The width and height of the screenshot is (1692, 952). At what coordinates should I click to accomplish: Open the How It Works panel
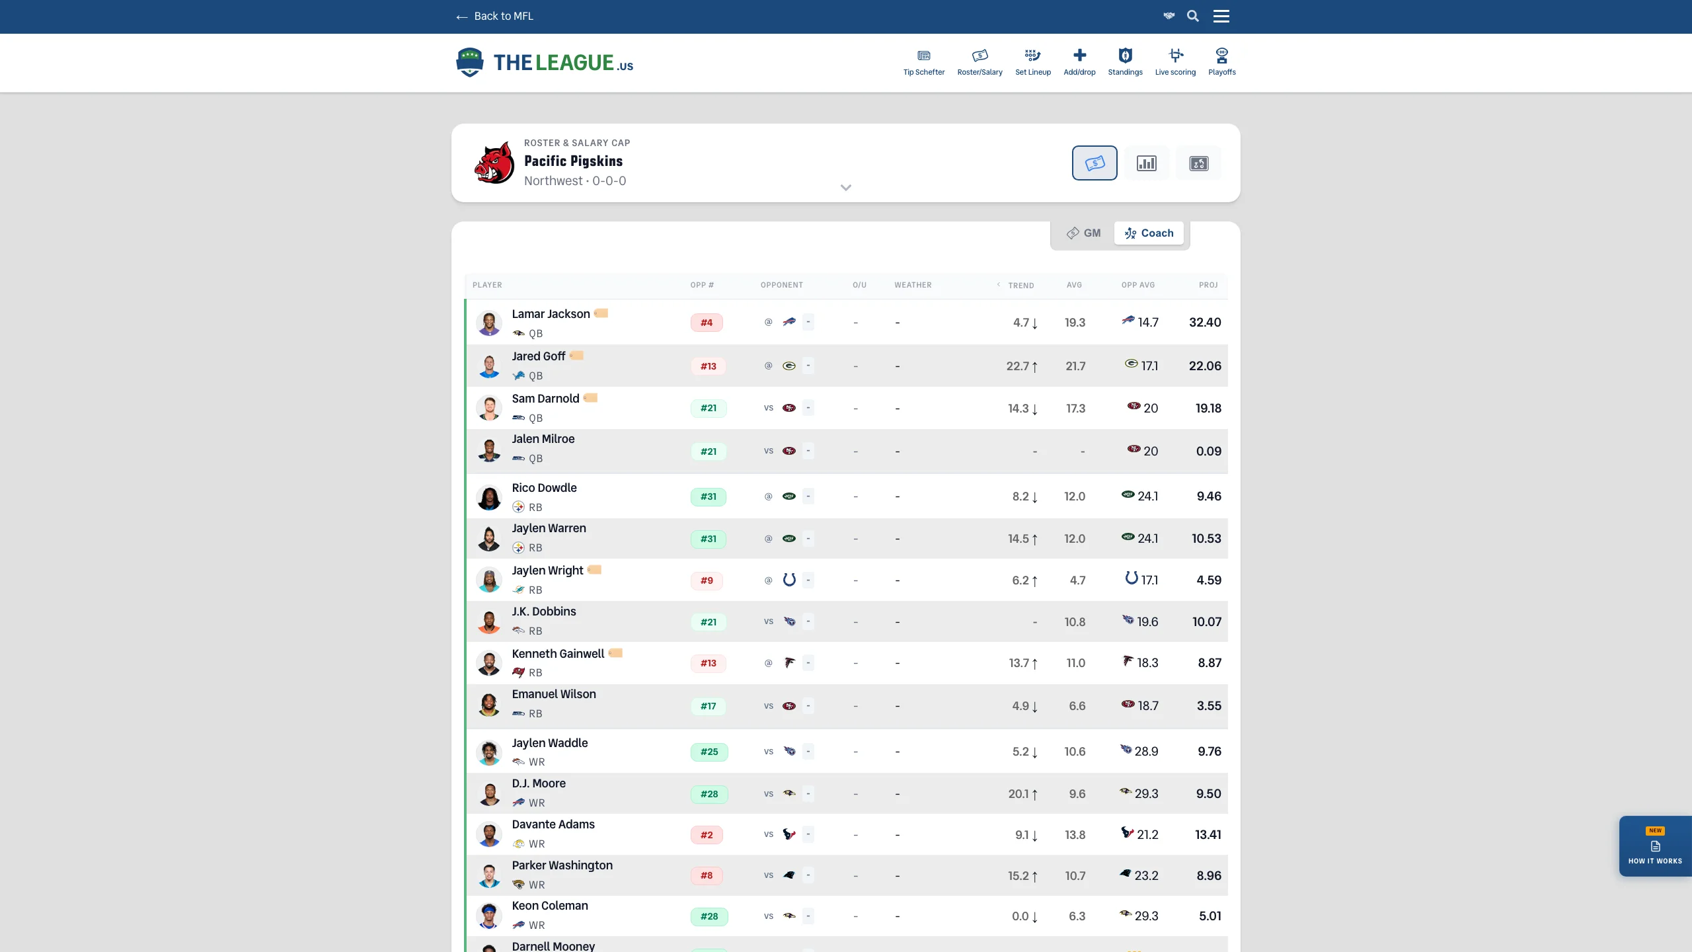point(1655,846)
